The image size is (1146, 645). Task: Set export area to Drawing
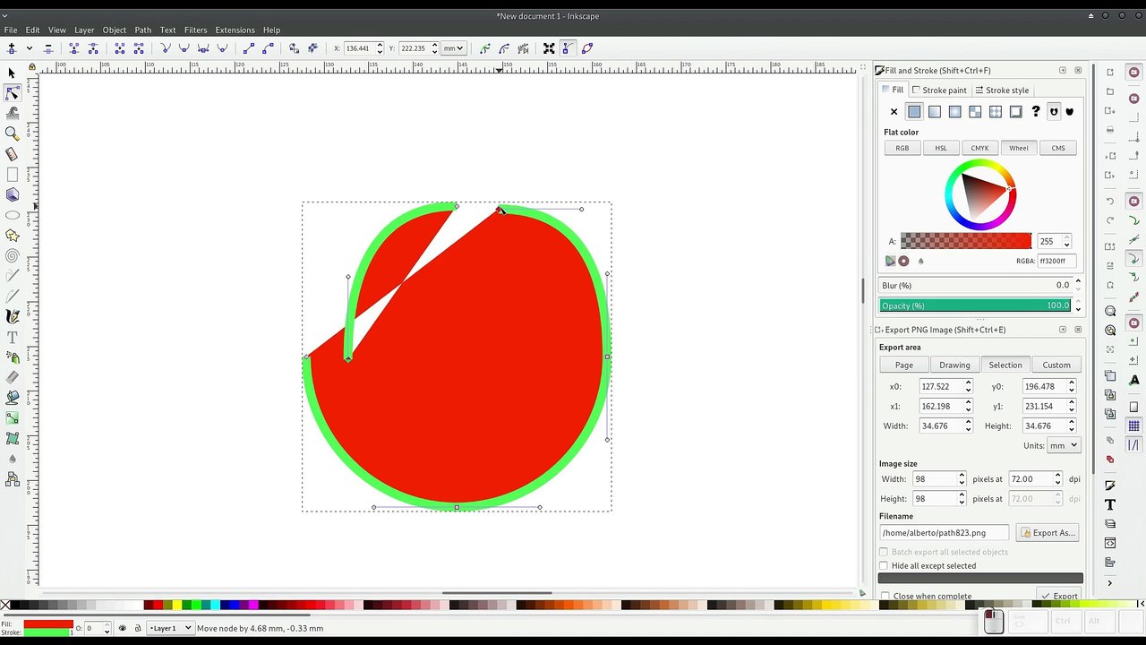click(x=954, y=365)
